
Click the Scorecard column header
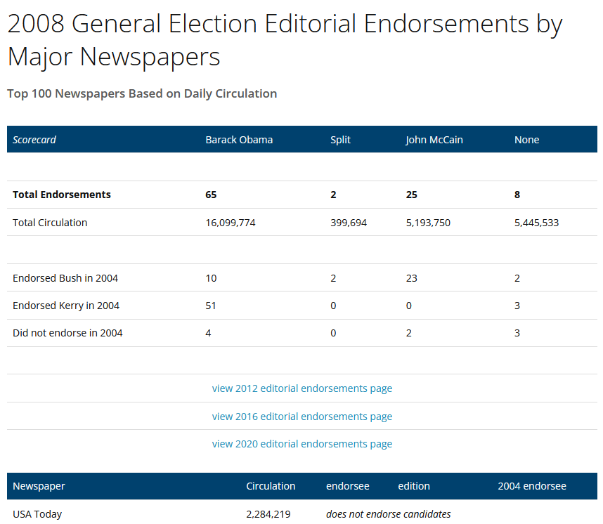pos(34,140)
